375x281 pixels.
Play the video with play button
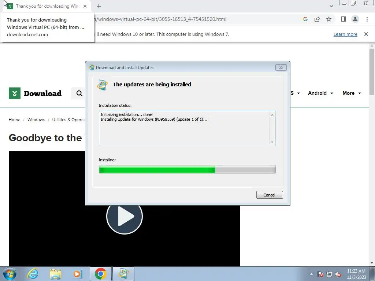(125, 216)
